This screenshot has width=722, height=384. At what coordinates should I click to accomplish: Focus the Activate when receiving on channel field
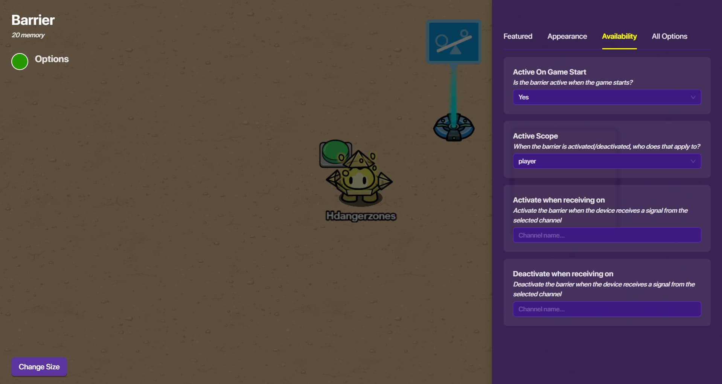click(606, 235)
